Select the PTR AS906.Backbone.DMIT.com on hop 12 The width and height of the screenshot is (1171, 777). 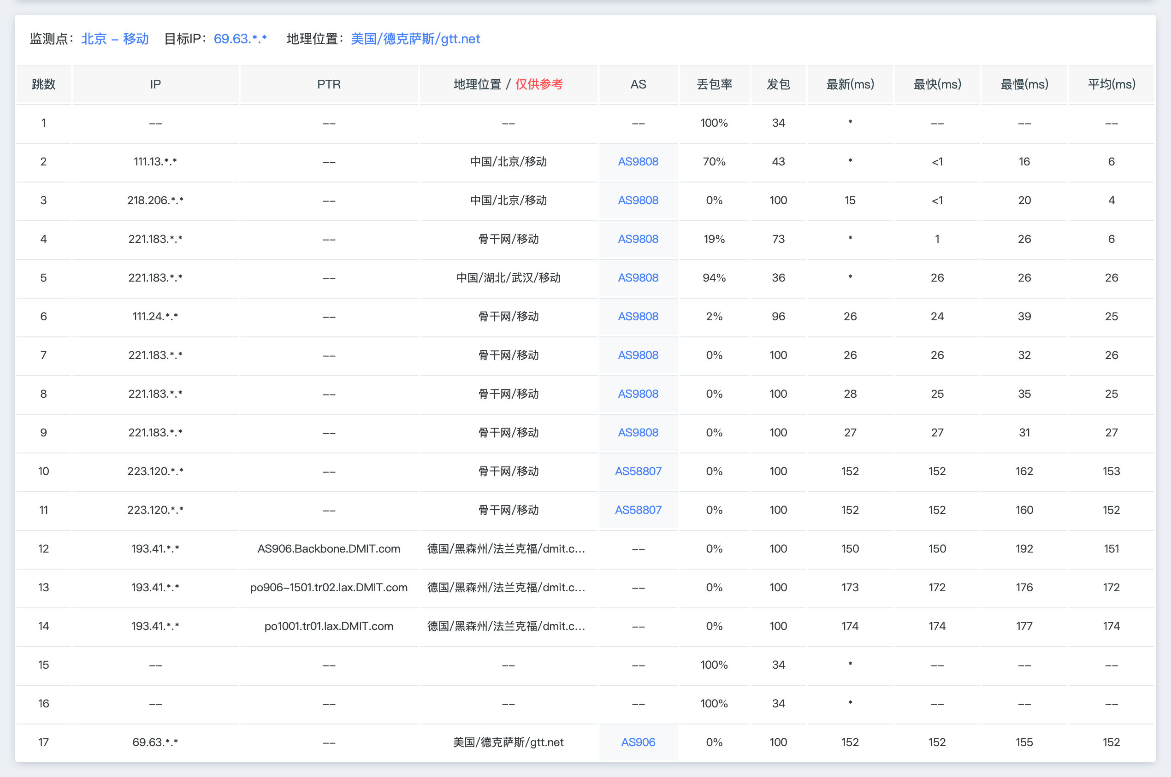click(x=329, y=548)
